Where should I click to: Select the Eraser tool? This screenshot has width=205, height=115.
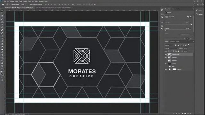pos(2,41)
